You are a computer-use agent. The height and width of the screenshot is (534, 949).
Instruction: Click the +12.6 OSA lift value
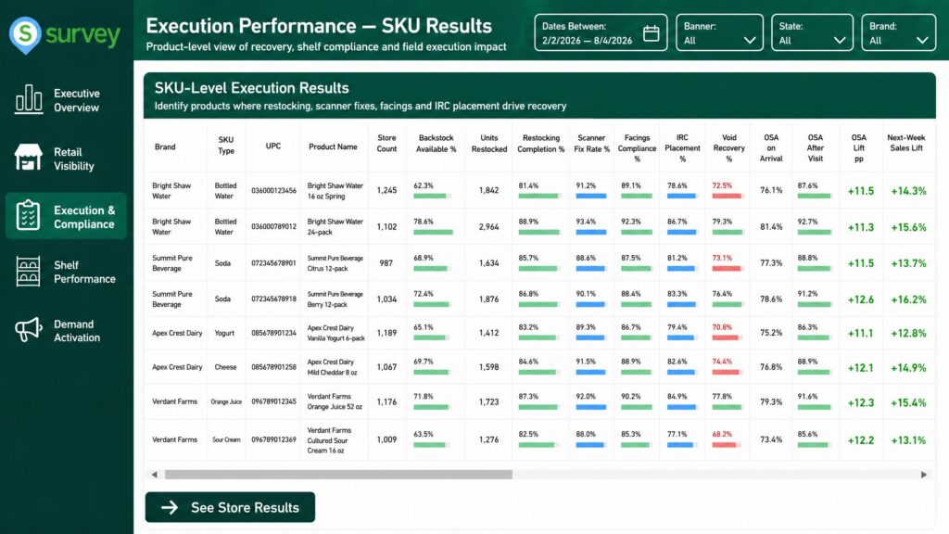click(861, 299)
